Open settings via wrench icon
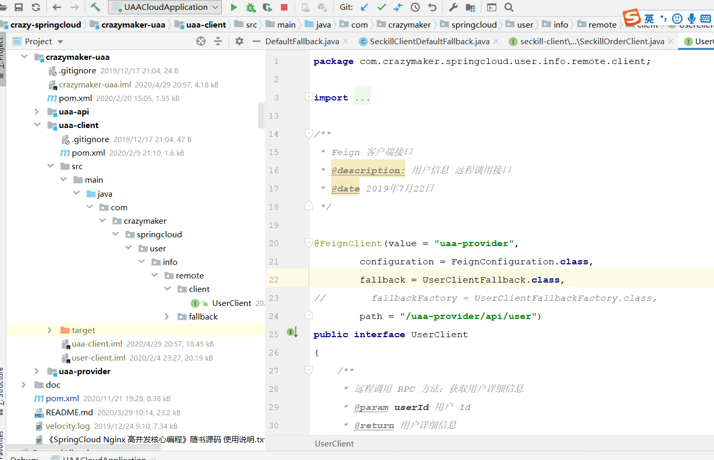 pos(453,7)
